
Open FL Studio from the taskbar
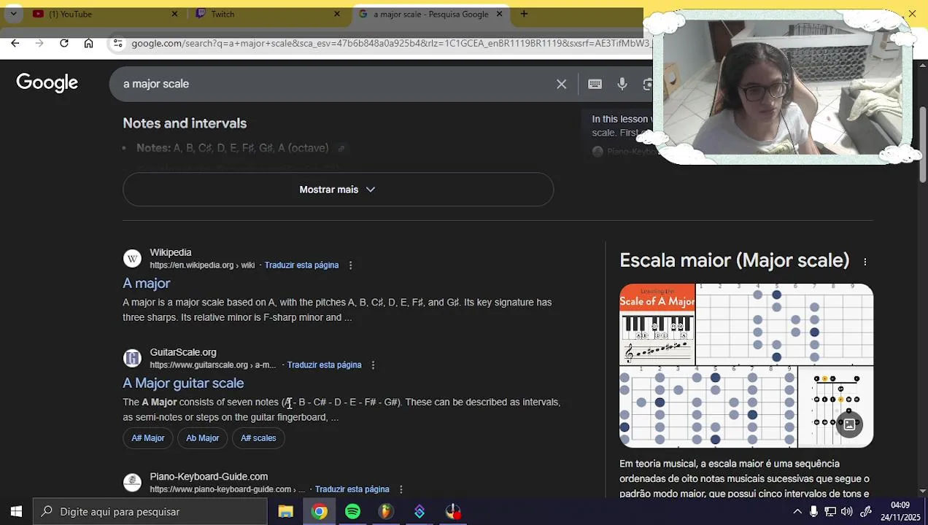(386, 512)
